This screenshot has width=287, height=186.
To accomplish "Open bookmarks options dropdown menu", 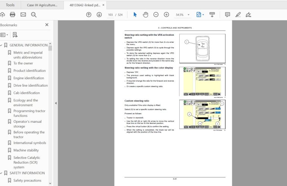I will point(4,35).
